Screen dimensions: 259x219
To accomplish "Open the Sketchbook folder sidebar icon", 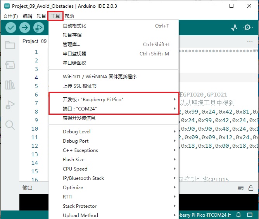I will (10, 45).
